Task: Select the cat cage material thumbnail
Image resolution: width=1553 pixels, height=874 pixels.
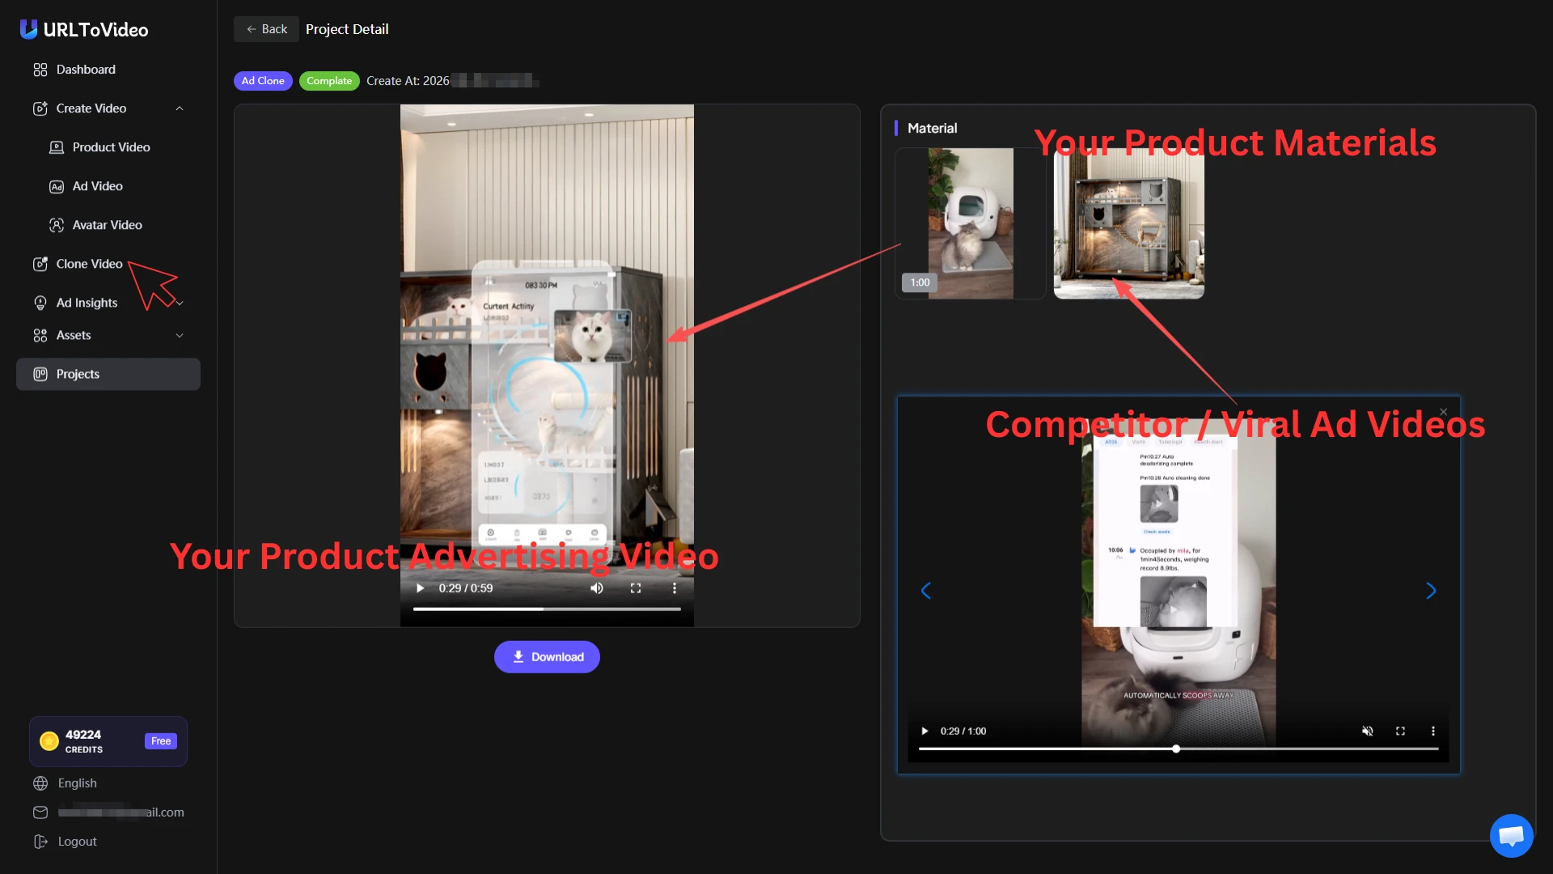Action: coord(1128,223)
